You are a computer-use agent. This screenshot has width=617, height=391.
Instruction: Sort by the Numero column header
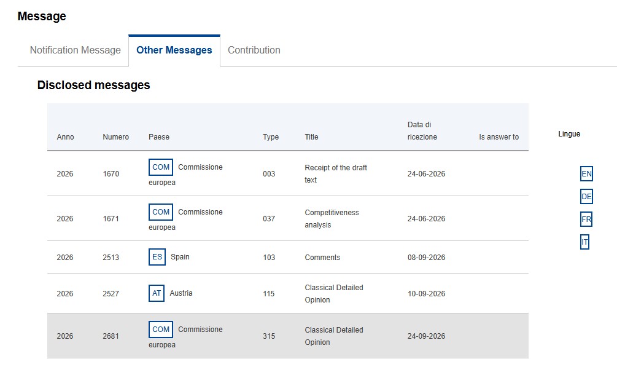[115, 137]
